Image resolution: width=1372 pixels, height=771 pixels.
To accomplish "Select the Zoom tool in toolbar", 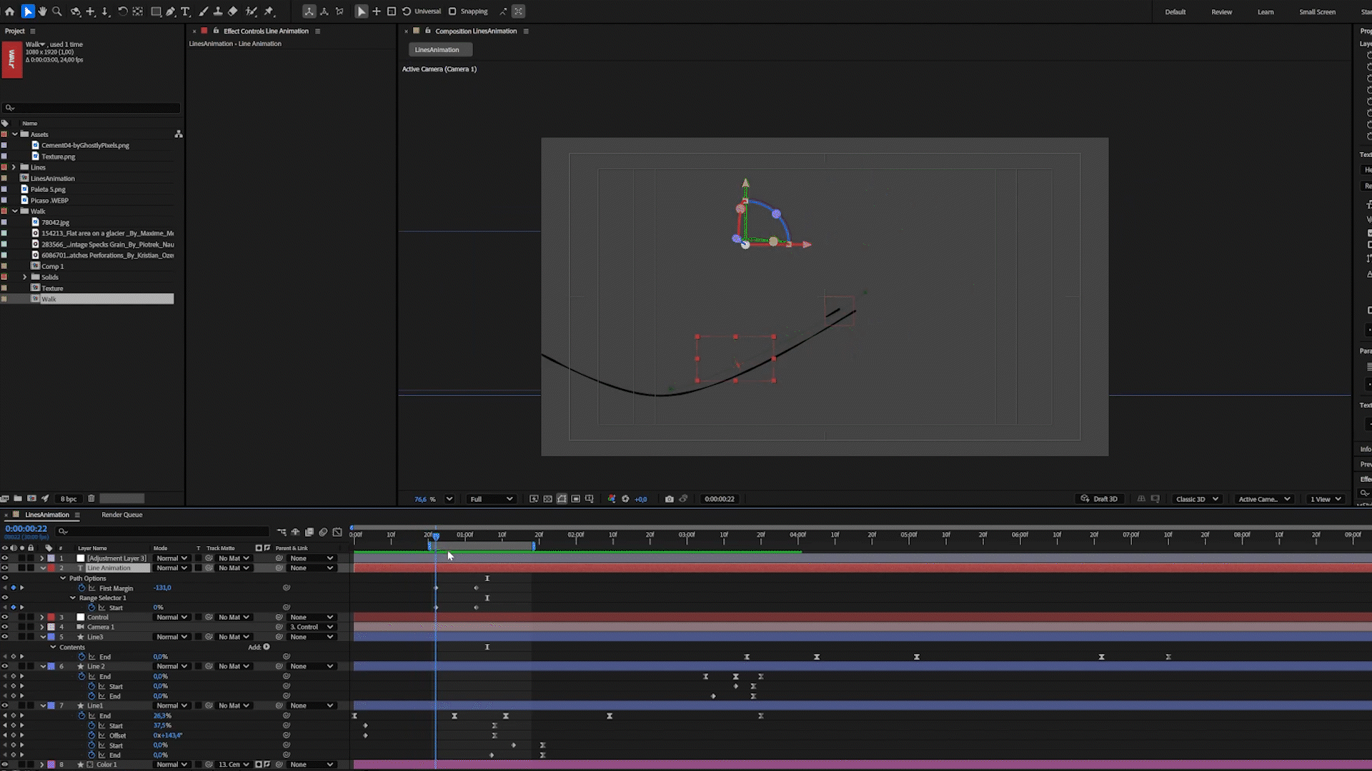I will [57, 11].
